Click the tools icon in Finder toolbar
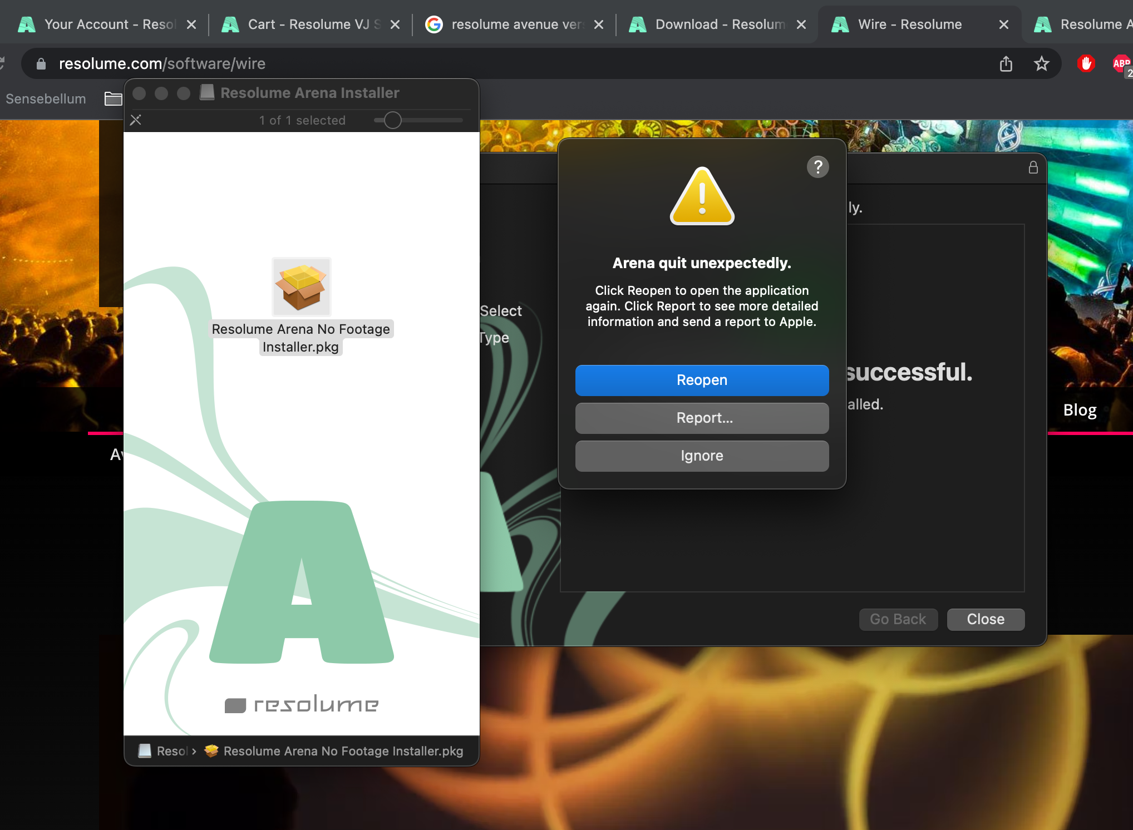The height and width of the screenshot is (830, 1133). [x=135, y=120]
